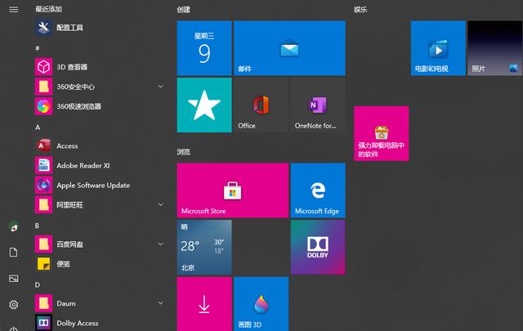Open Documents from the sidebar
523x331 pixels.
[x=13, y=253]
